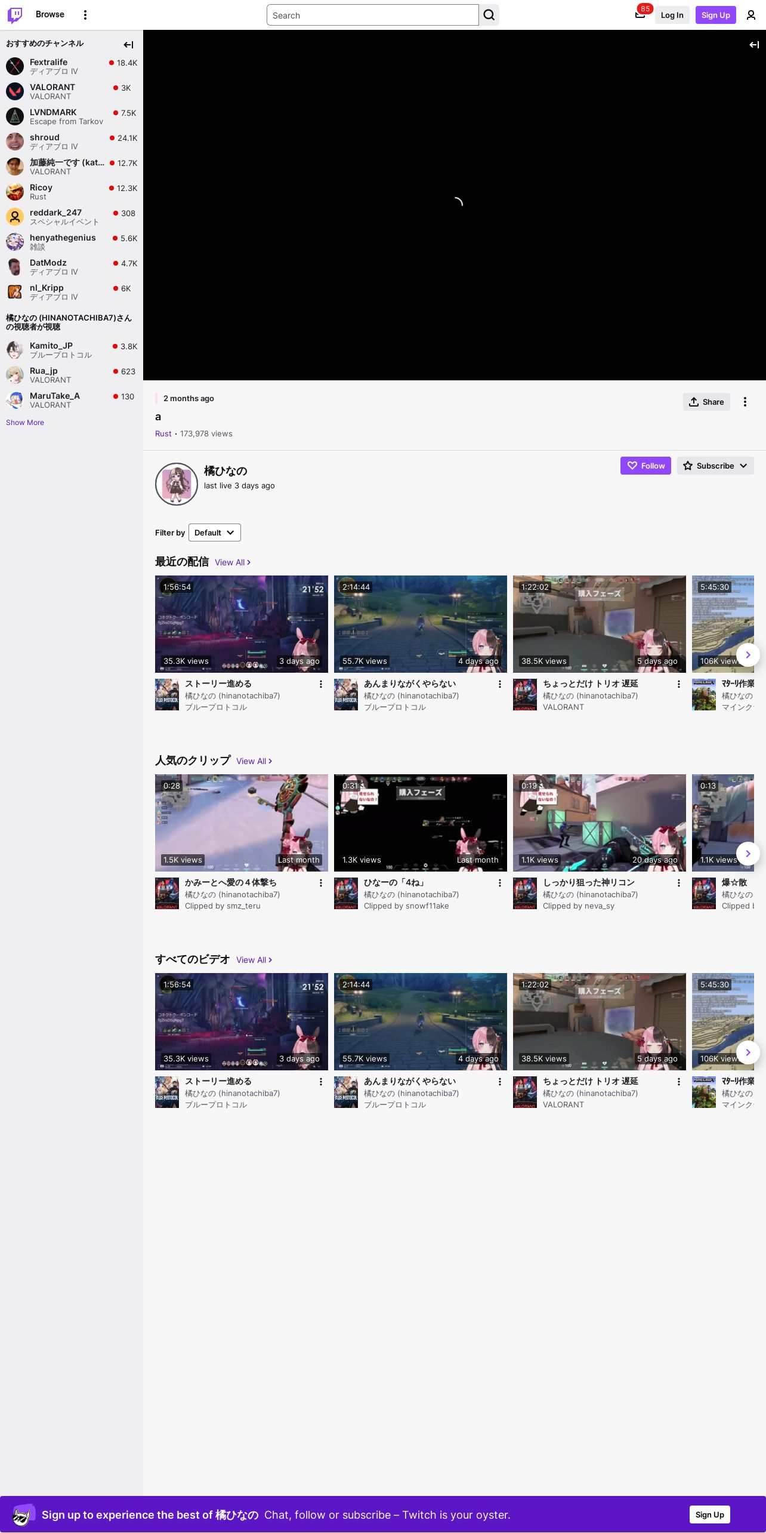766x1533 pixels.
Task: Open the Twitch home logo
Action: click(x=15, y=15)
